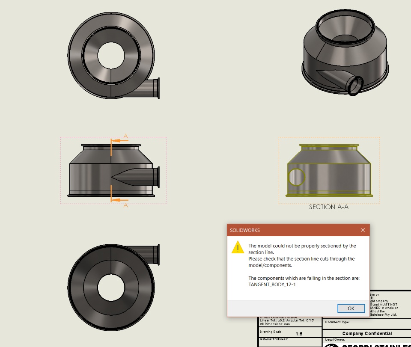Click the 1:5 drawing scale value

[299, 334]
